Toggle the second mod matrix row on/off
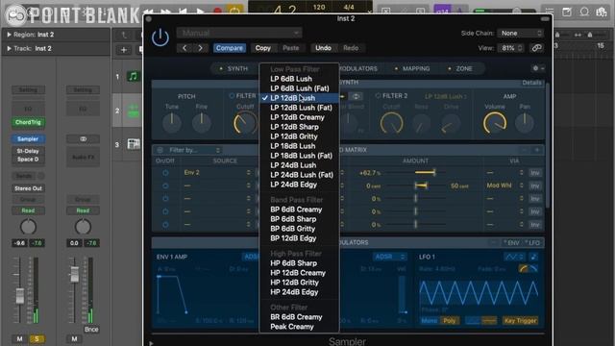Viewport: 615px width, 346px height. point(165,185)
